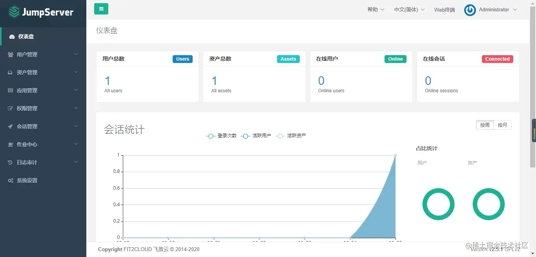The width and height of the screenshot is (536, 257).
Task: Click the 会话统计 heading
Action: (124, 129)
